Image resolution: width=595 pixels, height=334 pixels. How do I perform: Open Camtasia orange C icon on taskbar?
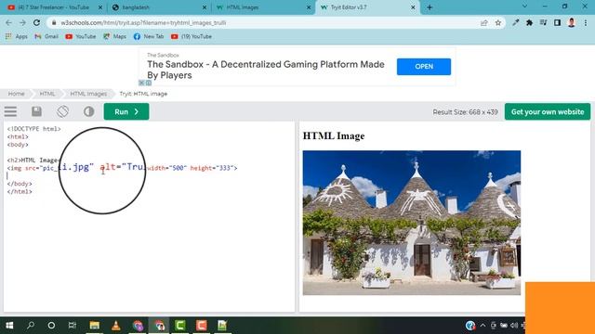[x=201, y=326]
